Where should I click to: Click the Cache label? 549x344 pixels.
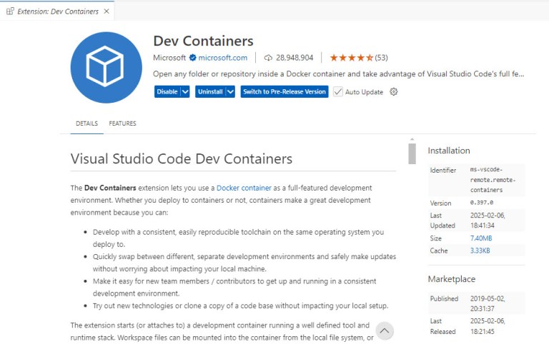click(x=439, y=251)
